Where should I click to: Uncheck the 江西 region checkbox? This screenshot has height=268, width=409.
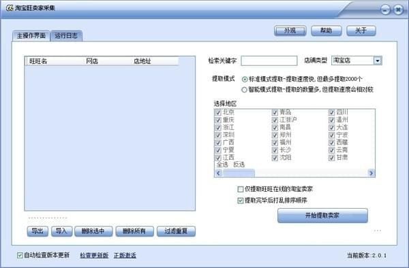point(218,158)
